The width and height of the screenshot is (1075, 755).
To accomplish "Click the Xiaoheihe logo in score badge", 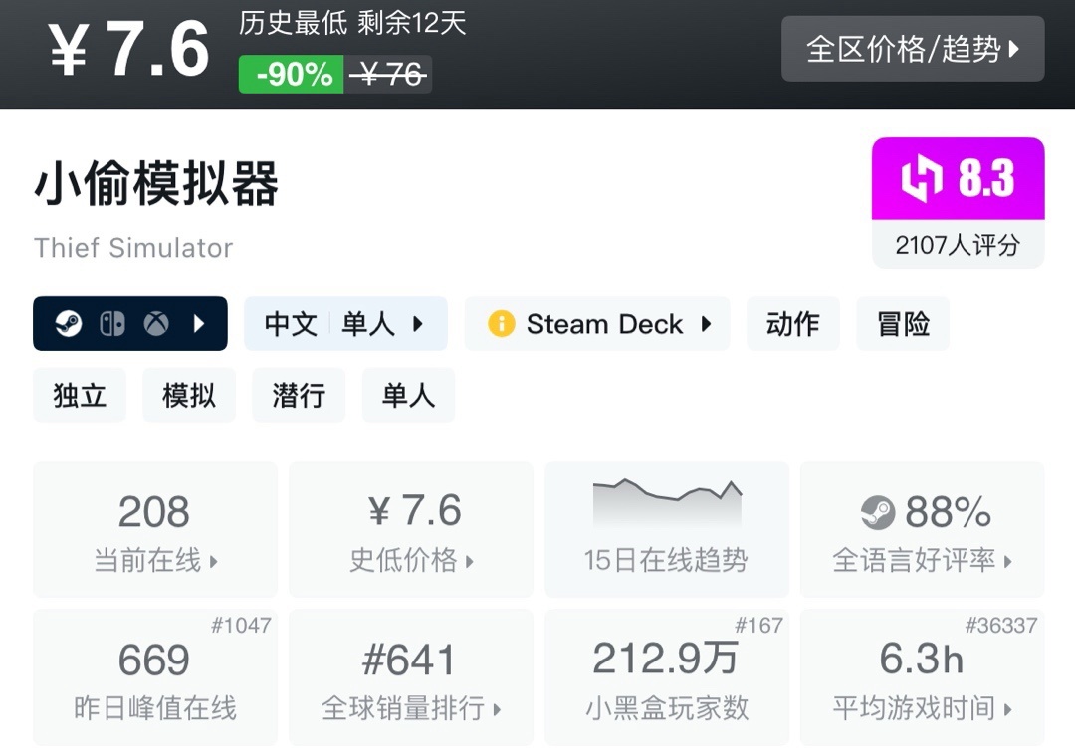I will [x=922, y=179].
